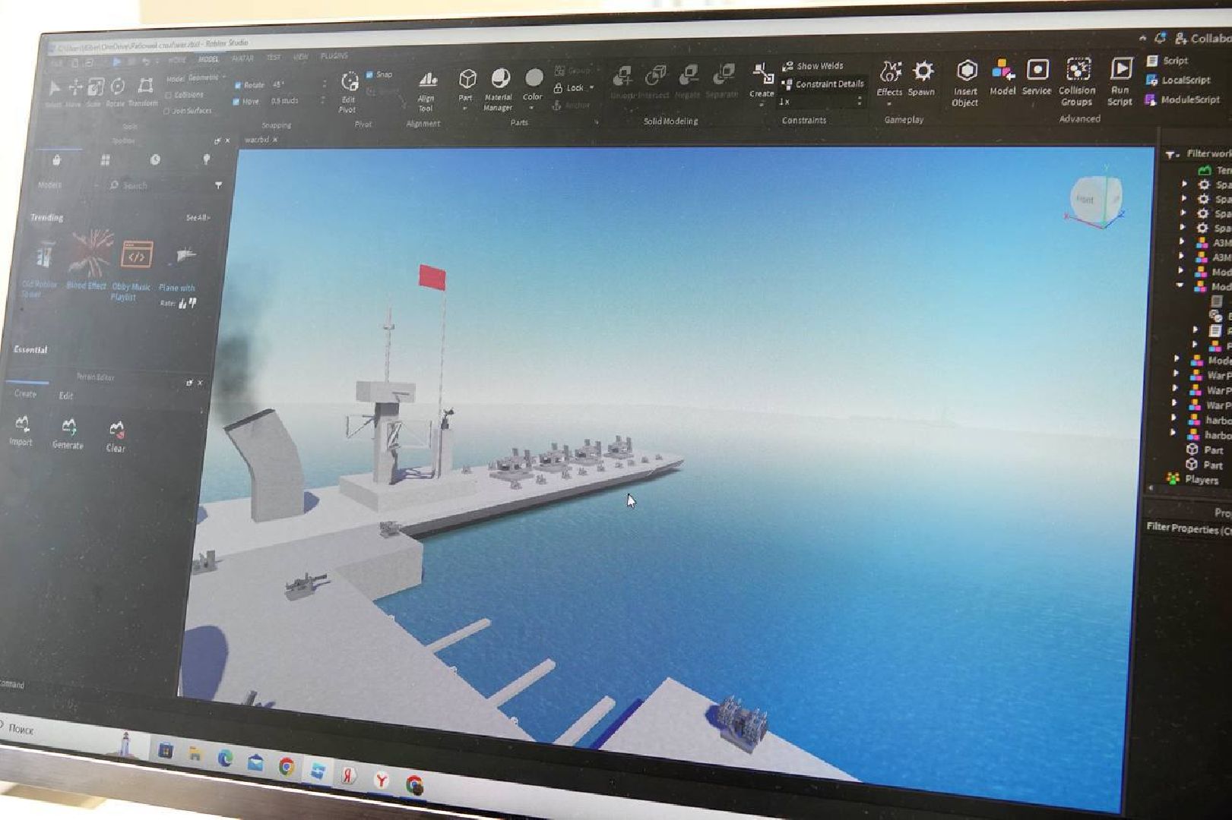Click the Show Welds button
This screenshot has width=1232, height=820.
click(813, 66)
